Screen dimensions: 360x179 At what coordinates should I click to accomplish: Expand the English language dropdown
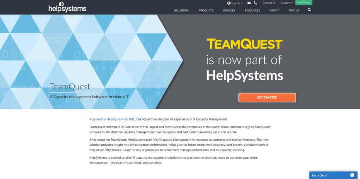[x=236, y=3]
